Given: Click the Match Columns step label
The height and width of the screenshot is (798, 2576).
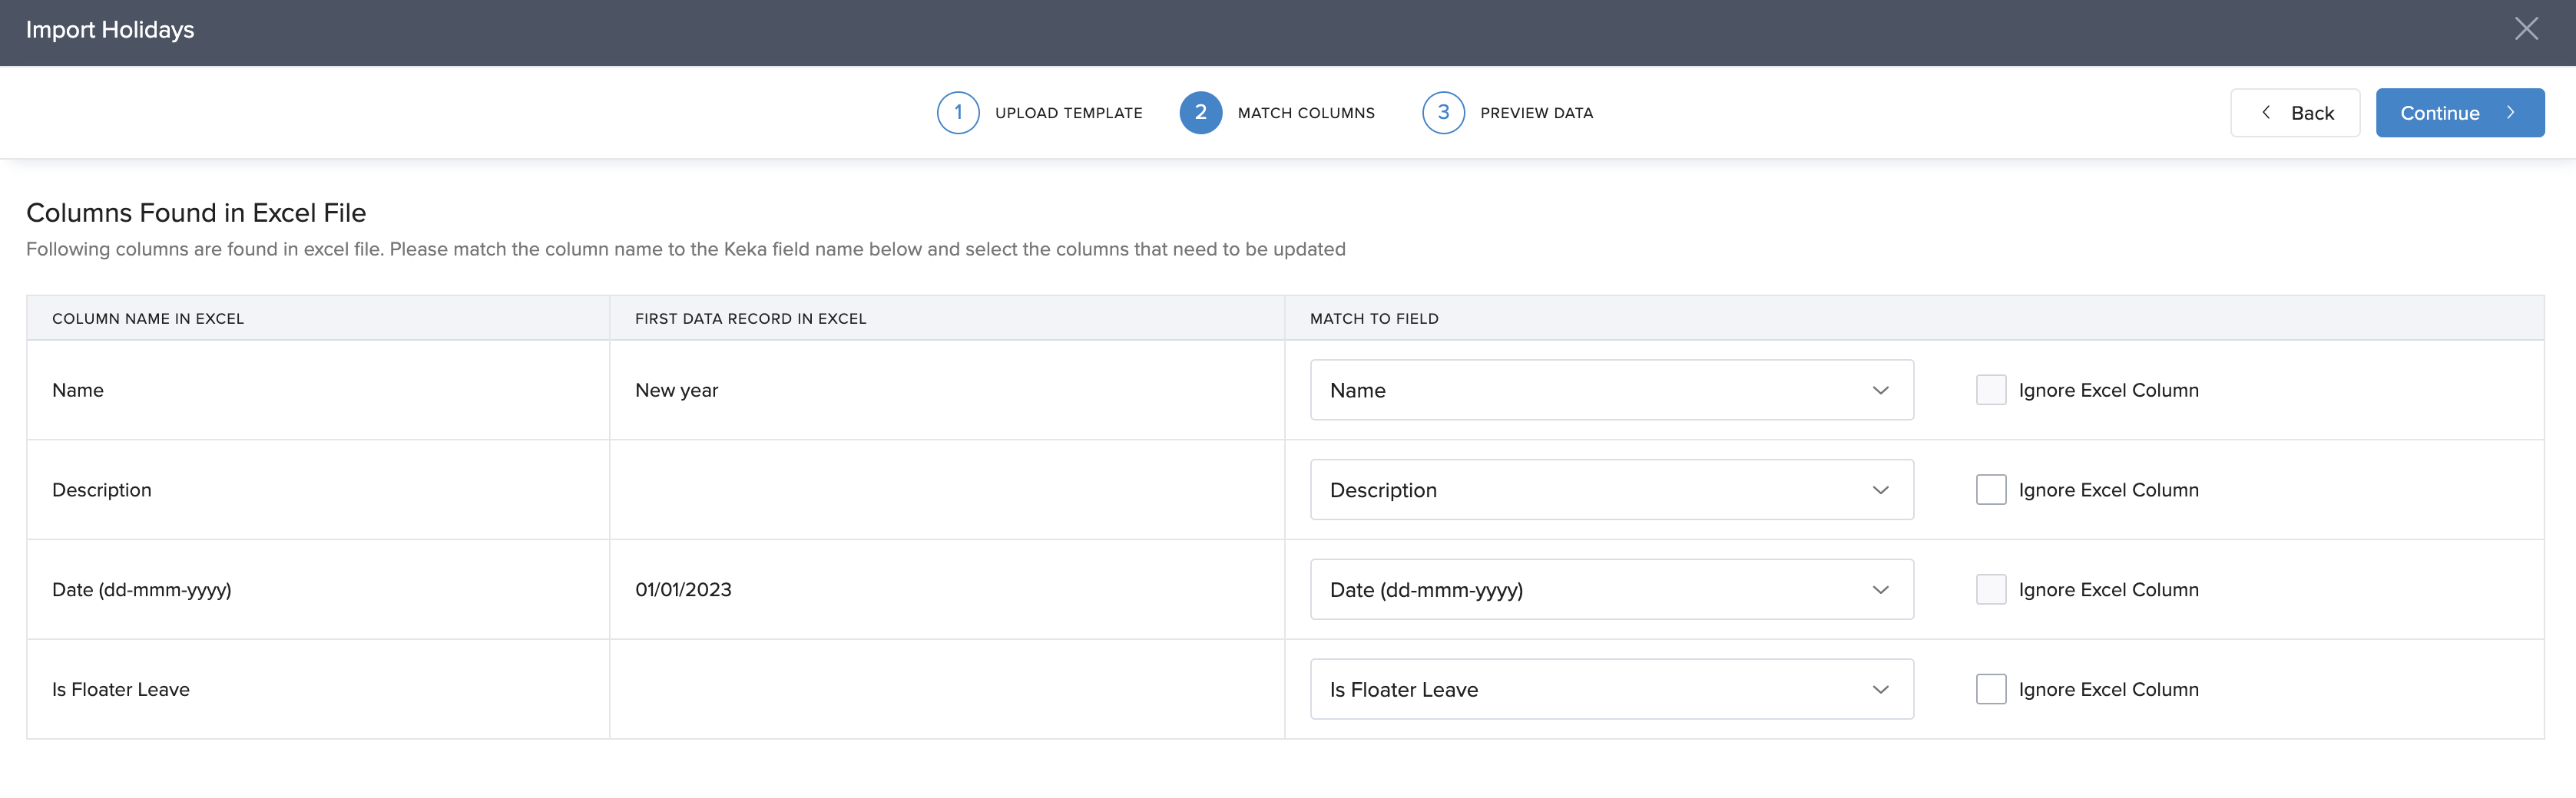Looking at the screenshot, I should click(x=1305, y=114).
